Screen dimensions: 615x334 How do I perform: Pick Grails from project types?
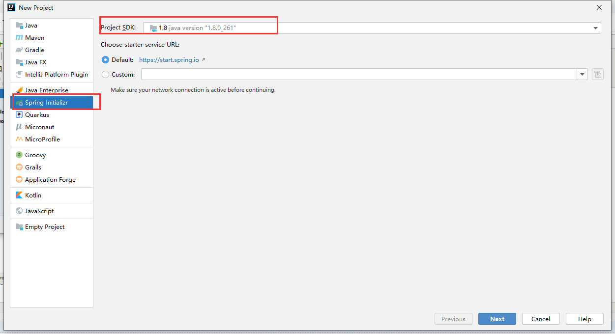(x=52, y=167)
